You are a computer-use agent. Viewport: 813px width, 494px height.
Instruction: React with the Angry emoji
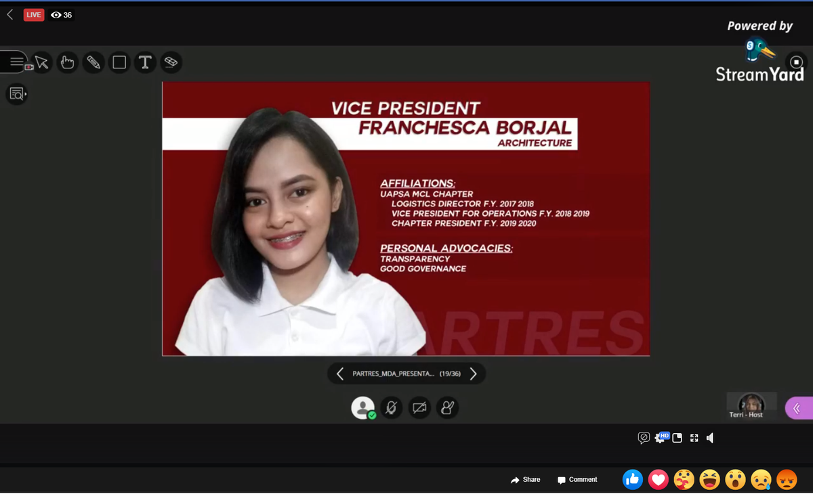(x=787, y=480)
